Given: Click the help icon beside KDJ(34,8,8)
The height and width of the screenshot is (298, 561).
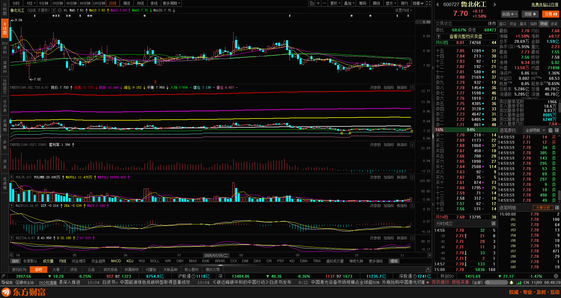Looking at the screenshot, I should coord(12,238).
